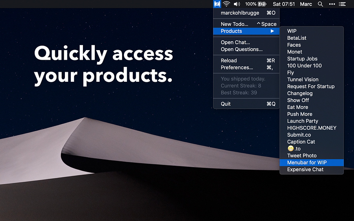The image size is (354, 221).
Task: Open the BetaList product
Action: (296, 38)
